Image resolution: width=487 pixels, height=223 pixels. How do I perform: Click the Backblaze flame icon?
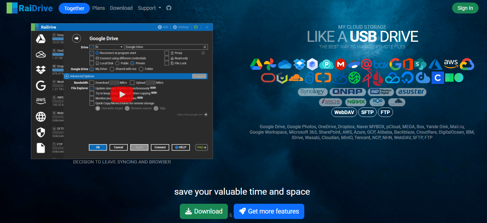click(378, 77)
